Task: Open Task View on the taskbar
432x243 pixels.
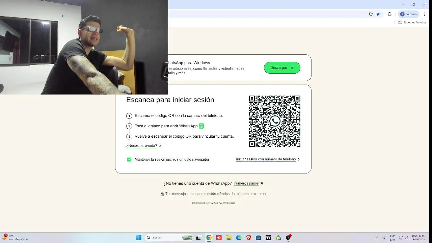Action: point(198,238)
